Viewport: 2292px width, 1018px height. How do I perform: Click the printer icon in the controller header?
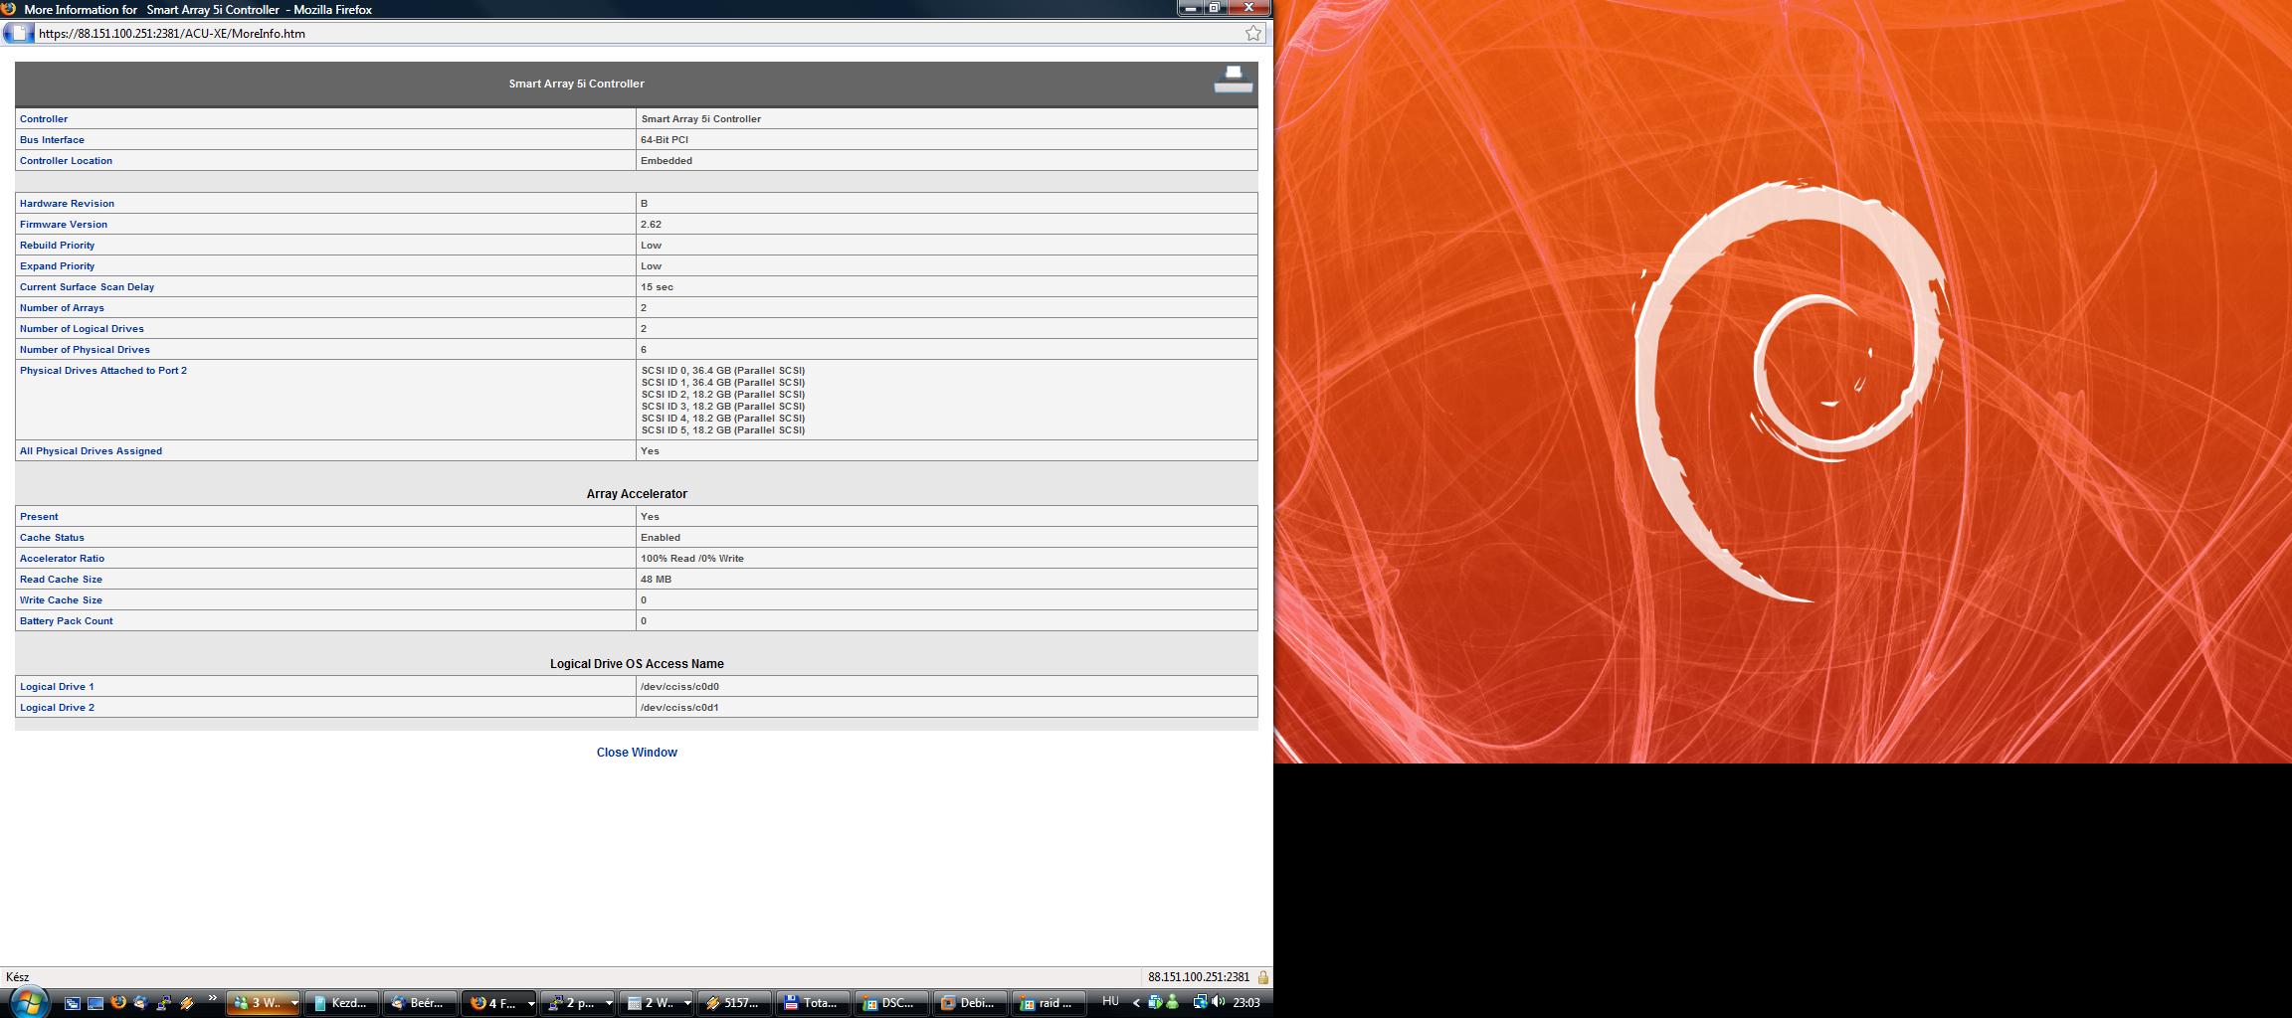[x=1233, y=80]
